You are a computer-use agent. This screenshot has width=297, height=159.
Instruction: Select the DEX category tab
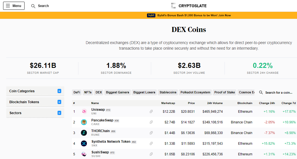pos(99,92)
